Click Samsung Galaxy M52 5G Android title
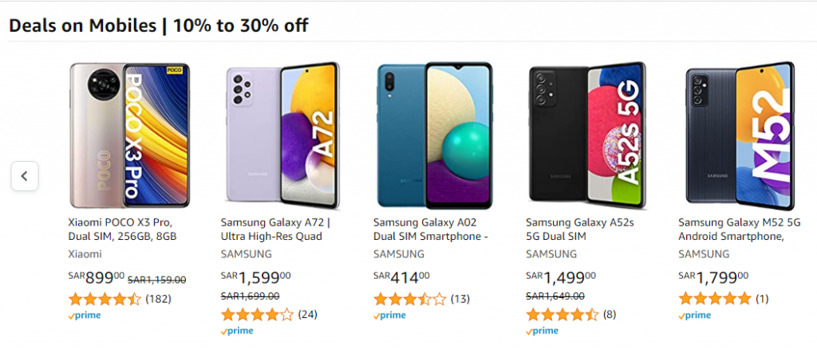 [x=740, y=229]
